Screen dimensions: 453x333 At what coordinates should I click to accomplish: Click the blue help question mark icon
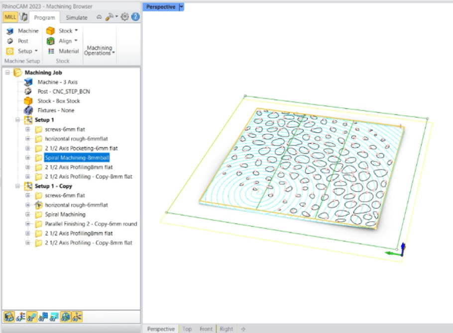point(135,17)
